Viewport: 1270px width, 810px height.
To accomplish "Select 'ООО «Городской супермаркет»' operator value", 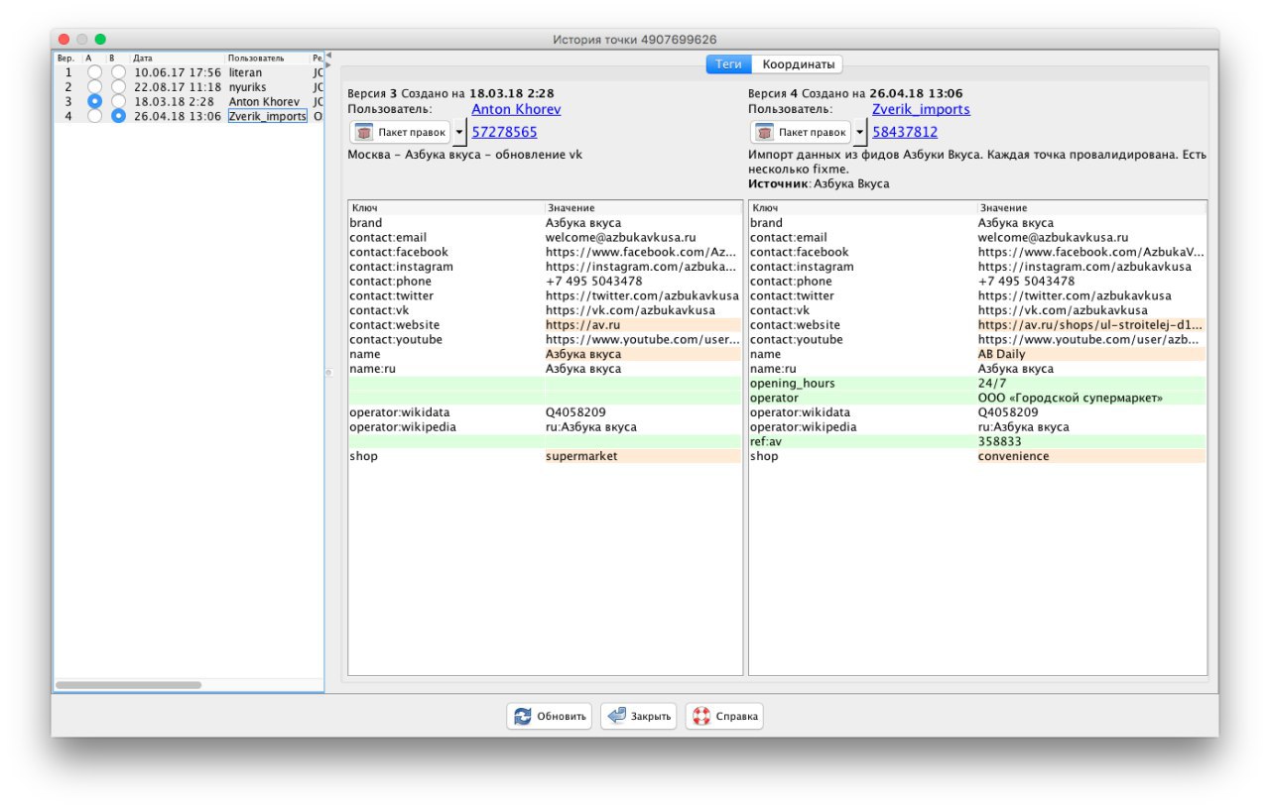I will point(1091,398).
